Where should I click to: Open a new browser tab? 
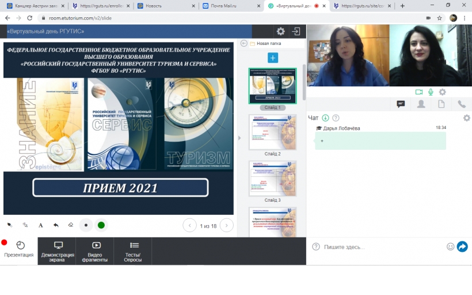(402, 6)
